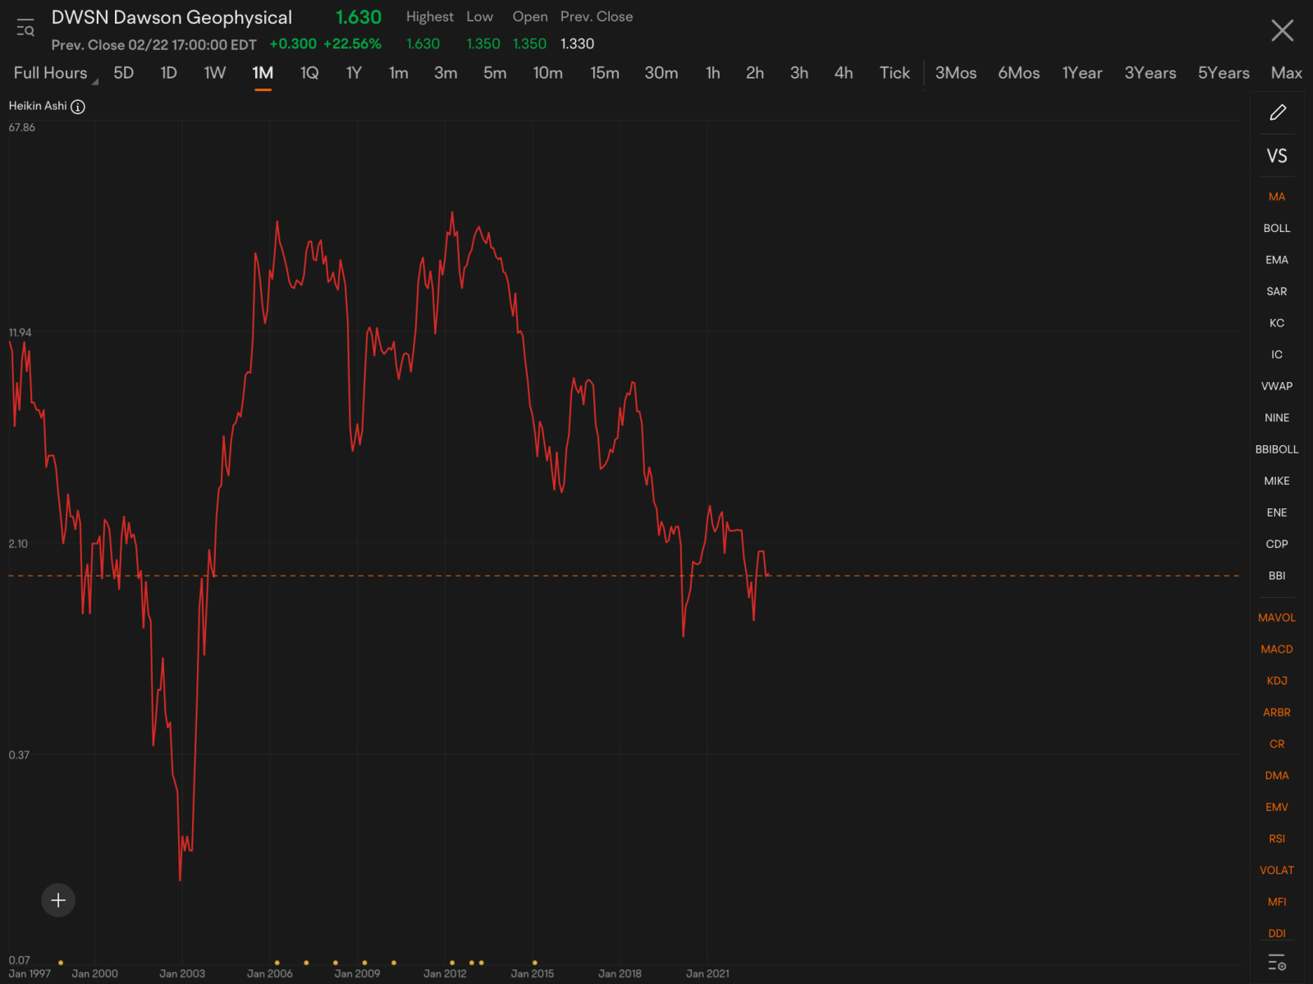
Task: Disable the ARBR sub-indicator
Action: point(1277,713)
